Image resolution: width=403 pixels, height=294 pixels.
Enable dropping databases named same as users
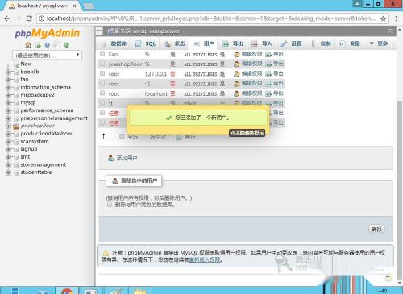pos(110,205)
